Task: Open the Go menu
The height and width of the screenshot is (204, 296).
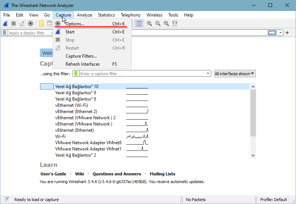Action: point(47,15)
